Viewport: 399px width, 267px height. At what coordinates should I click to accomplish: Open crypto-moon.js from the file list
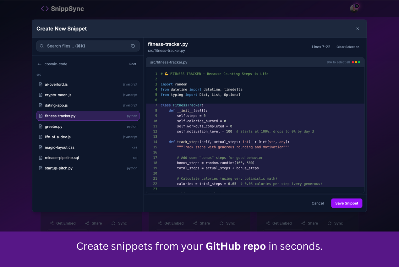coord(58,95)
